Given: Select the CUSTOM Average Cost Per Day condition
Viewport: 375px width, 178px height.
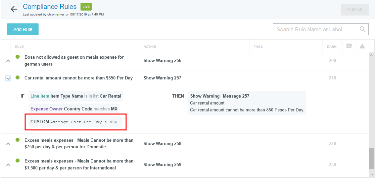Looking at the screenshot, I should pyautogui.click(x=75, y=122).
